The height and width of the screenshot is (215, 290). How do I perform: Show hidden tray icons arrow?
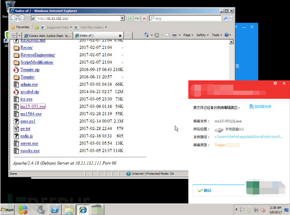(236, 210)
